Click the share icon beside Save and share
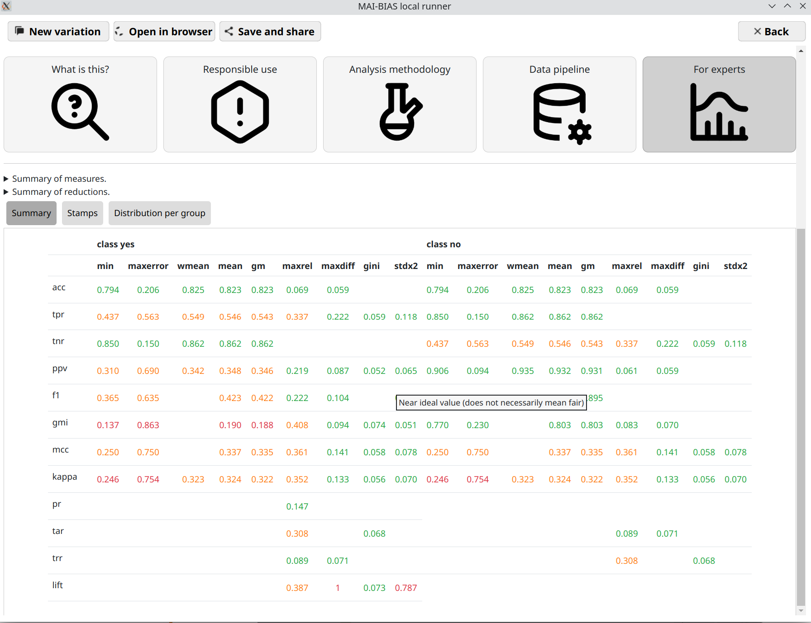This screenshot has width=811, height=623. (x=229, y=31)
